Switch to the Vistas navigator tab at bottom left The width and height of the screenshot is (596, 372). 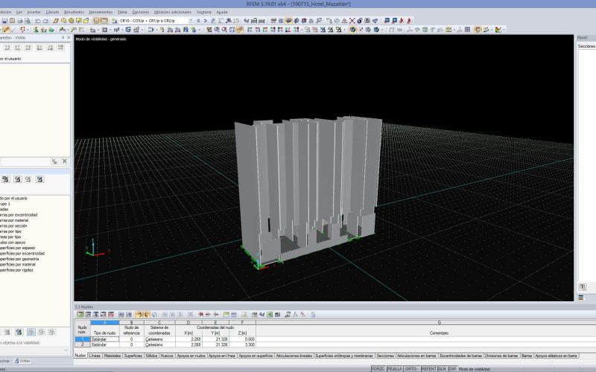(22, 361)
